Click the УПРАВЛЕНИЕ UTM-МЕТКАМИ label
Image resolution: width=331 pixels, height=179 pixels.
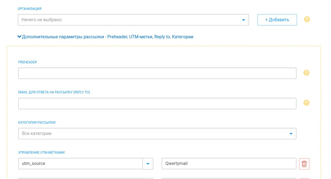click(x=41, y=153)
